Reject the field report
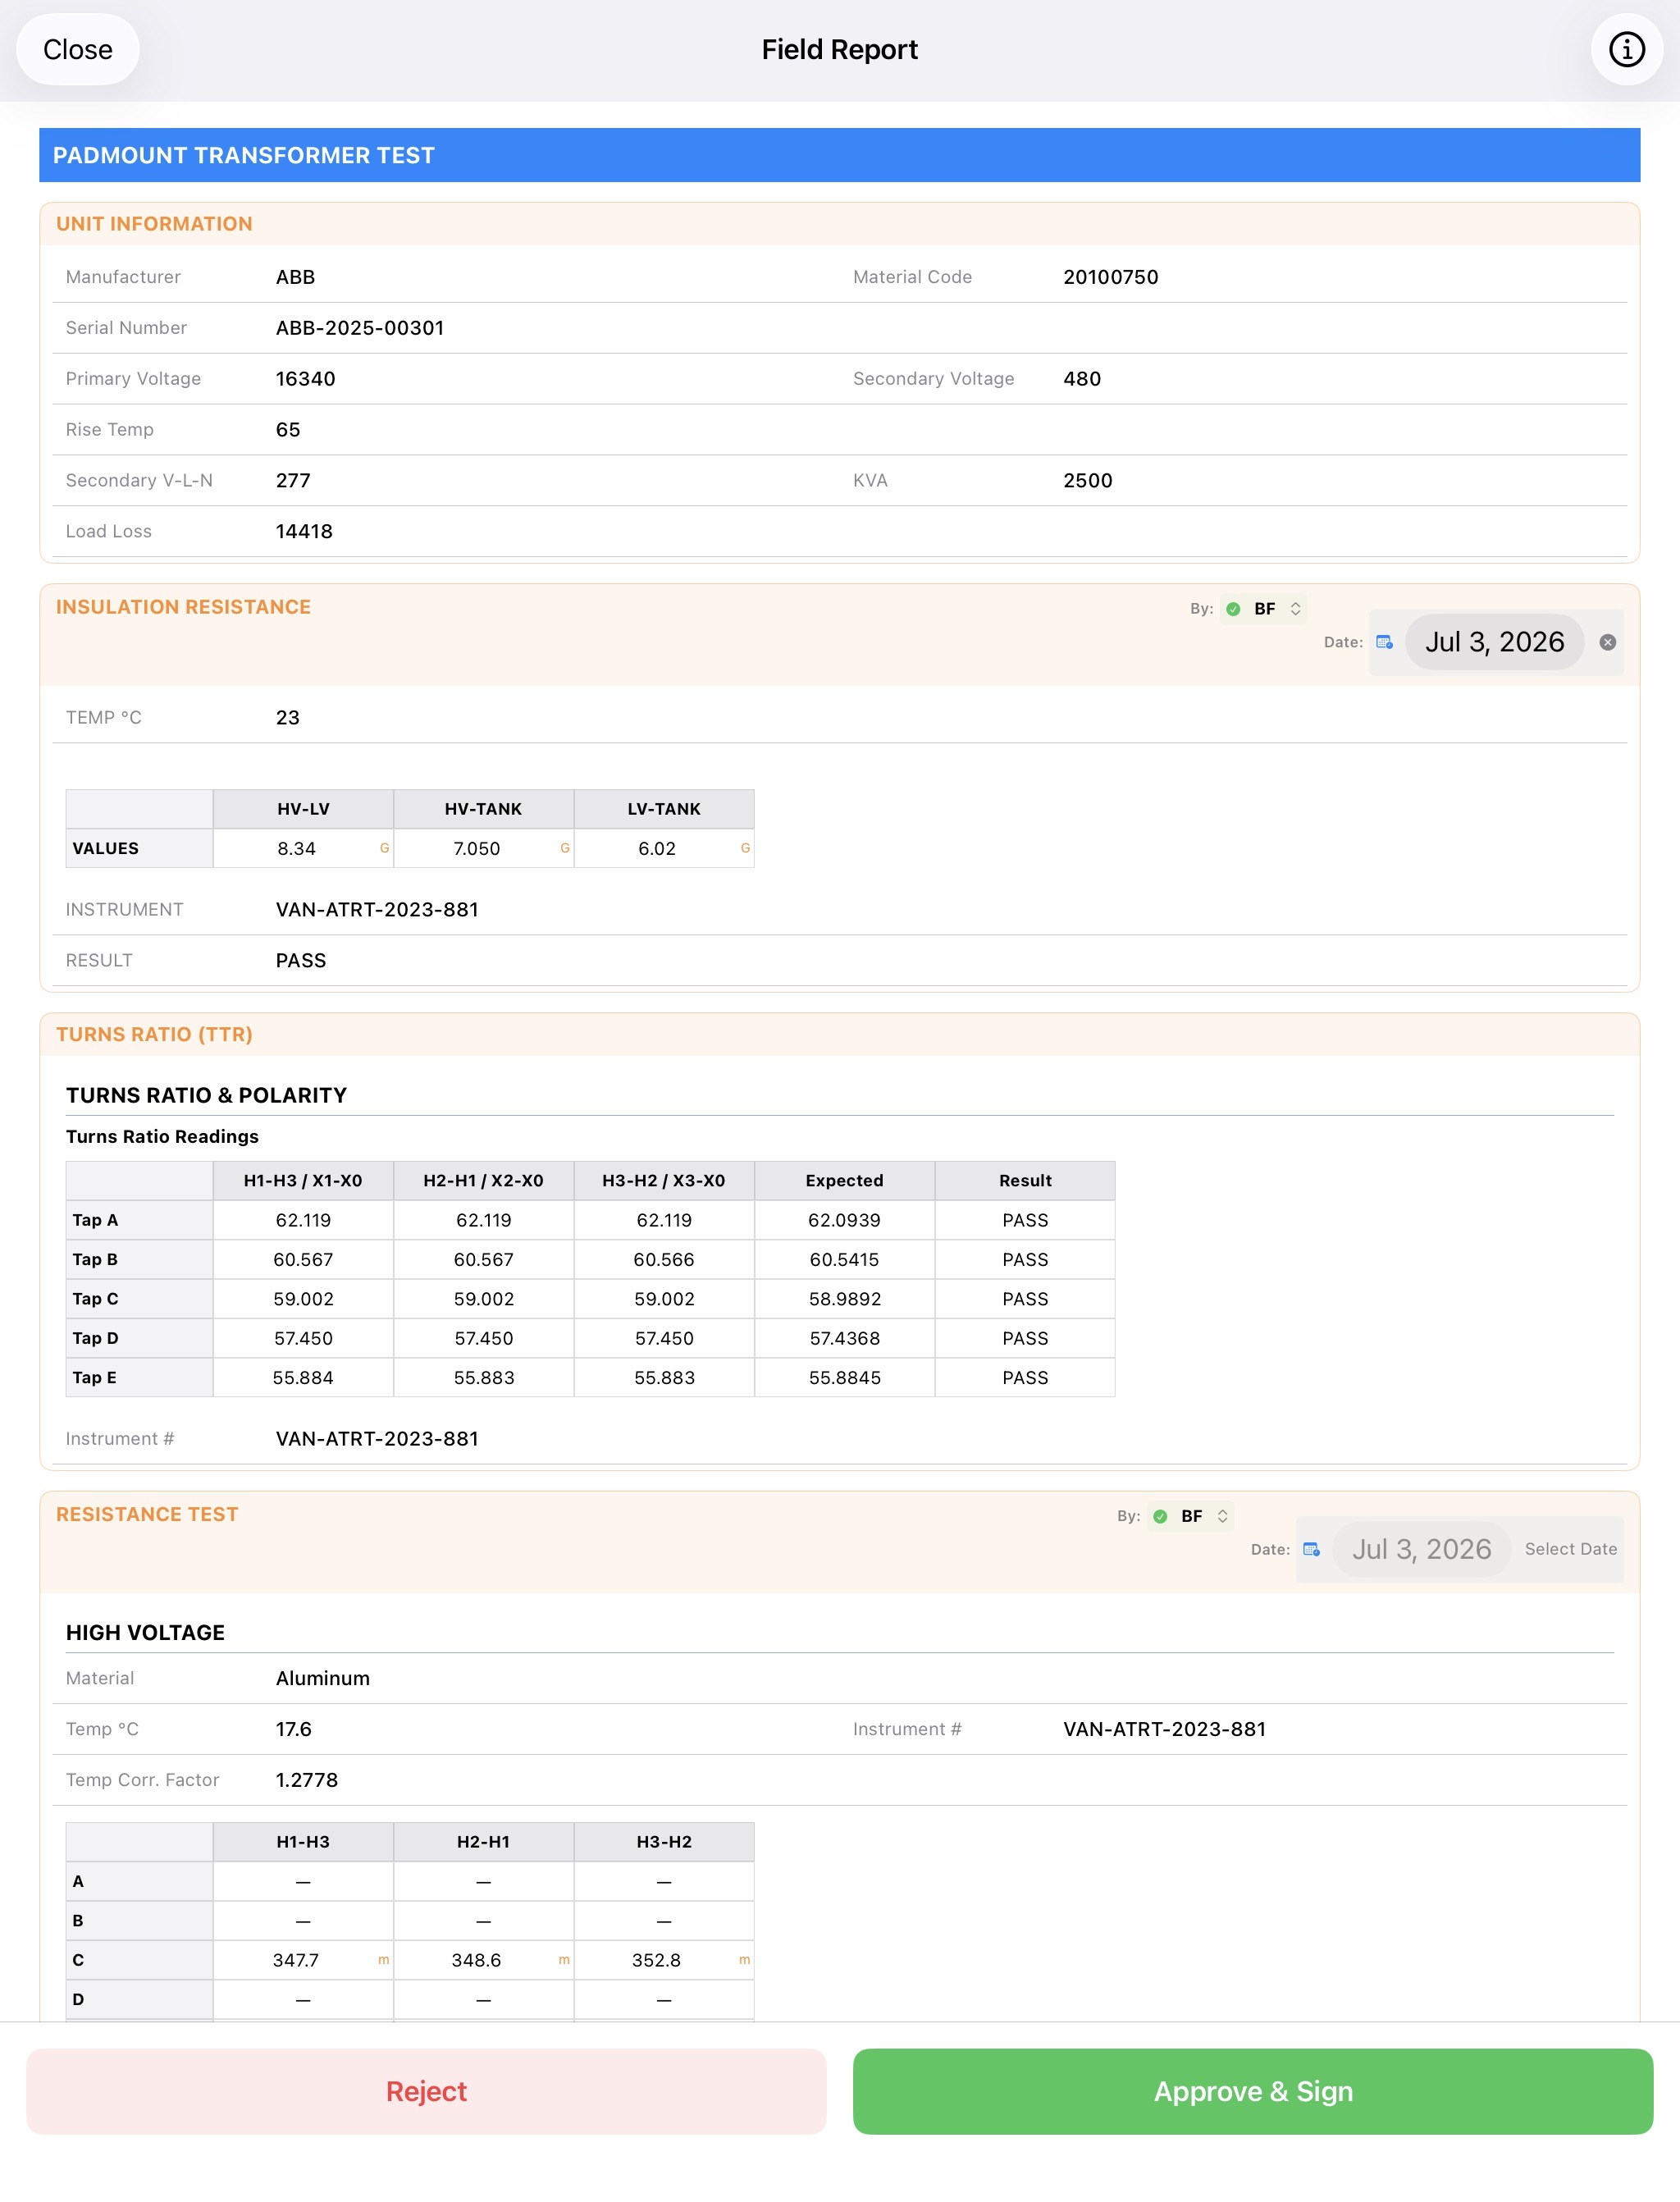1680x2202 pixels. pos(426,2091)
